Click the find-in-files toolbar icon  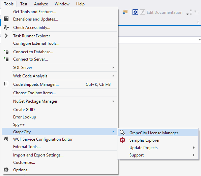(125, 12)
